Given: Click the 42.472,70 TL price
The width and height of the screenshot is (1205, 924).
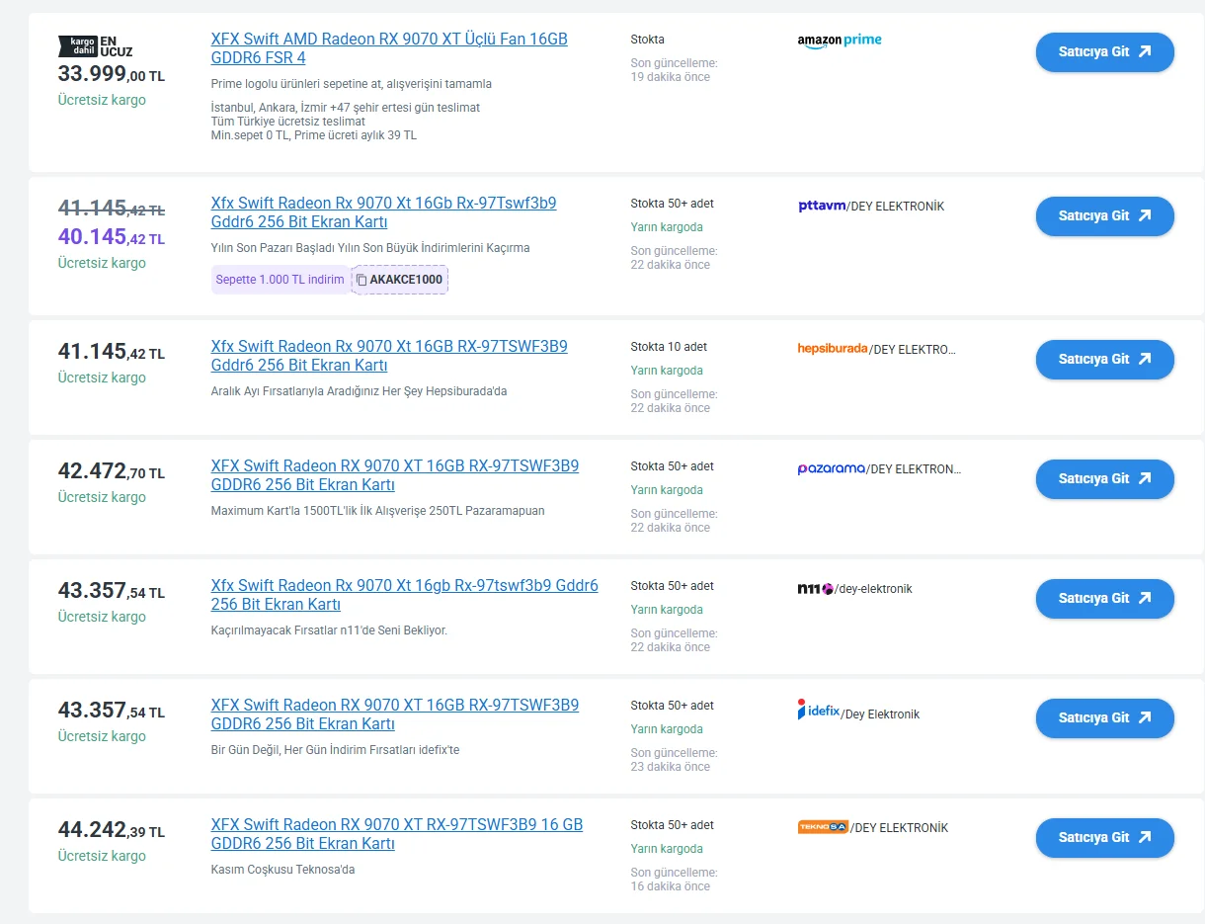Looking at the screenshot, I should point(112,471).
